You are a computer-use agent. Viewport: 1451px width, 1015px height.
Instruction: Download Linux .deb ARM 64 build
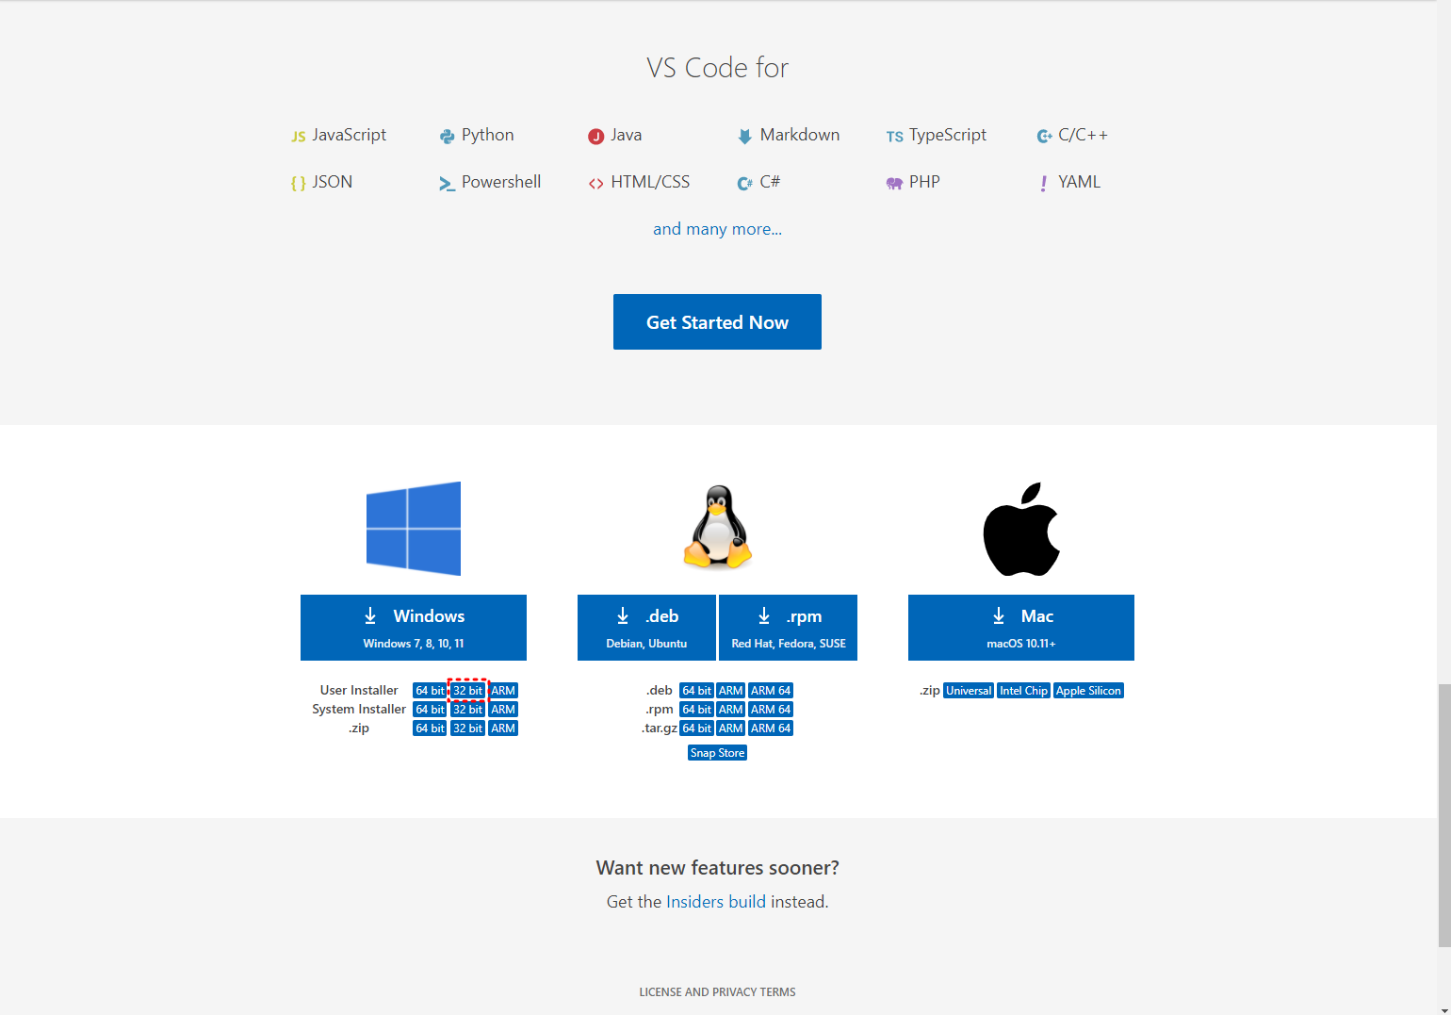point(771,691)
